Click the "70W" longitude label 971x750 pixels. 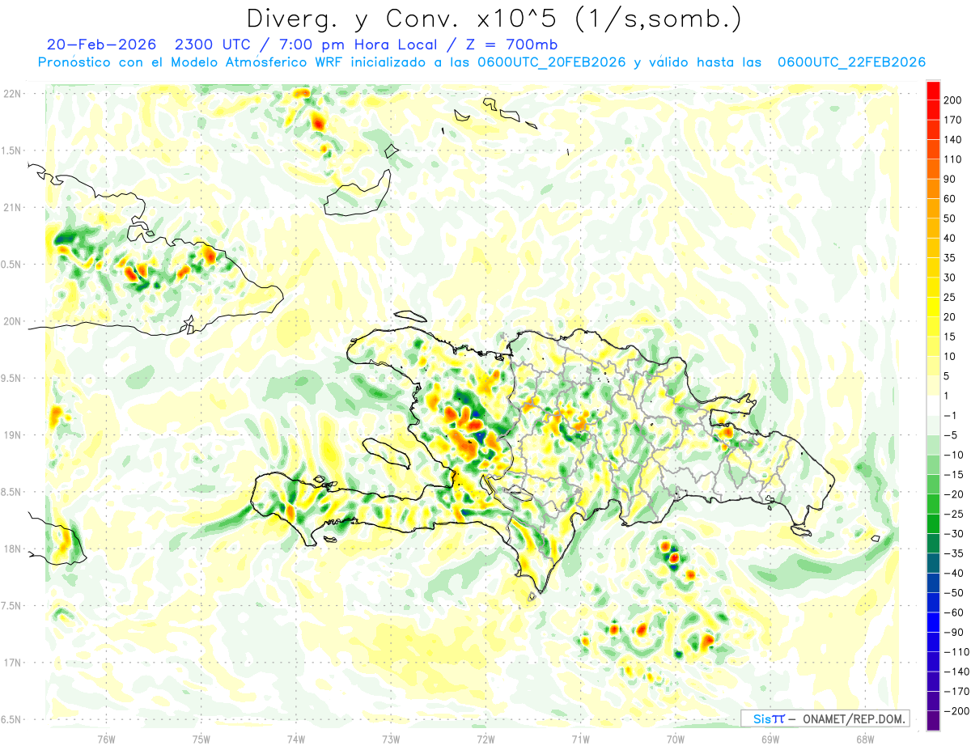(676, 739)
